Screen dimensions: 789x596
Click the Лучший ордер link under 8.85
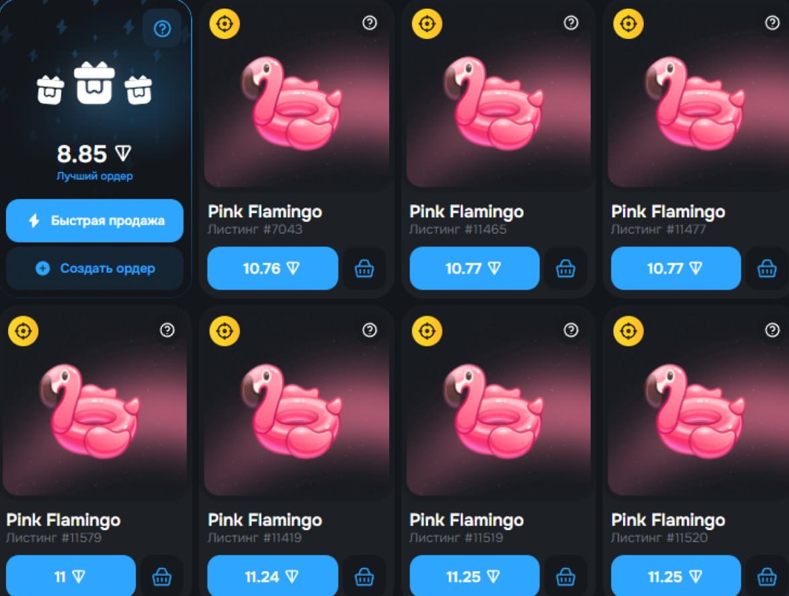(95, 176)
